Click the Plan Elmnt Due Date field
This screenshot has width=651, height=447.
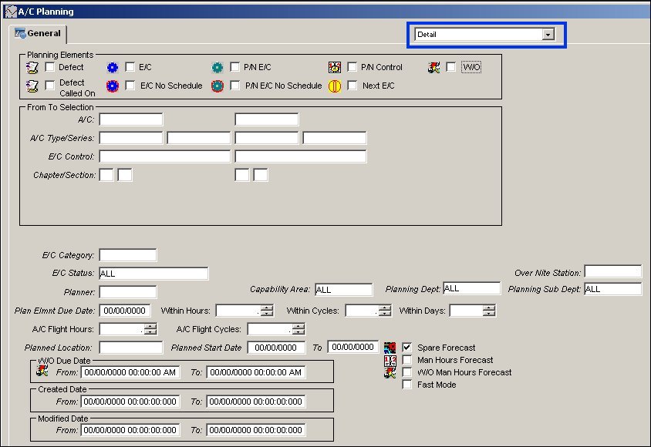coord(124,311)
